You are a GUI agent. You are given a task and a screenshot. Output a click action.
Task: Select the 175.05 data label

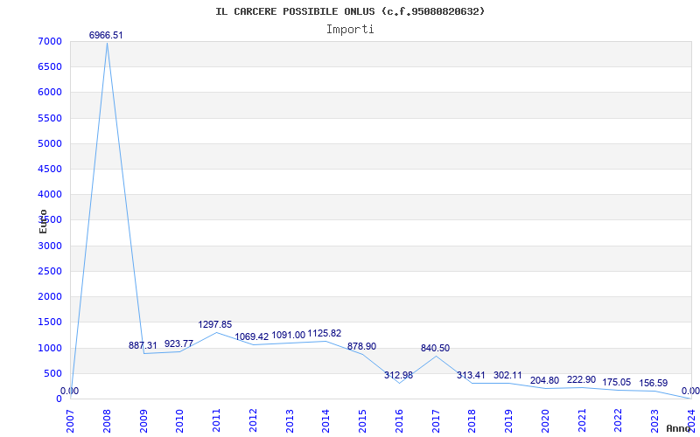point(617,383)
